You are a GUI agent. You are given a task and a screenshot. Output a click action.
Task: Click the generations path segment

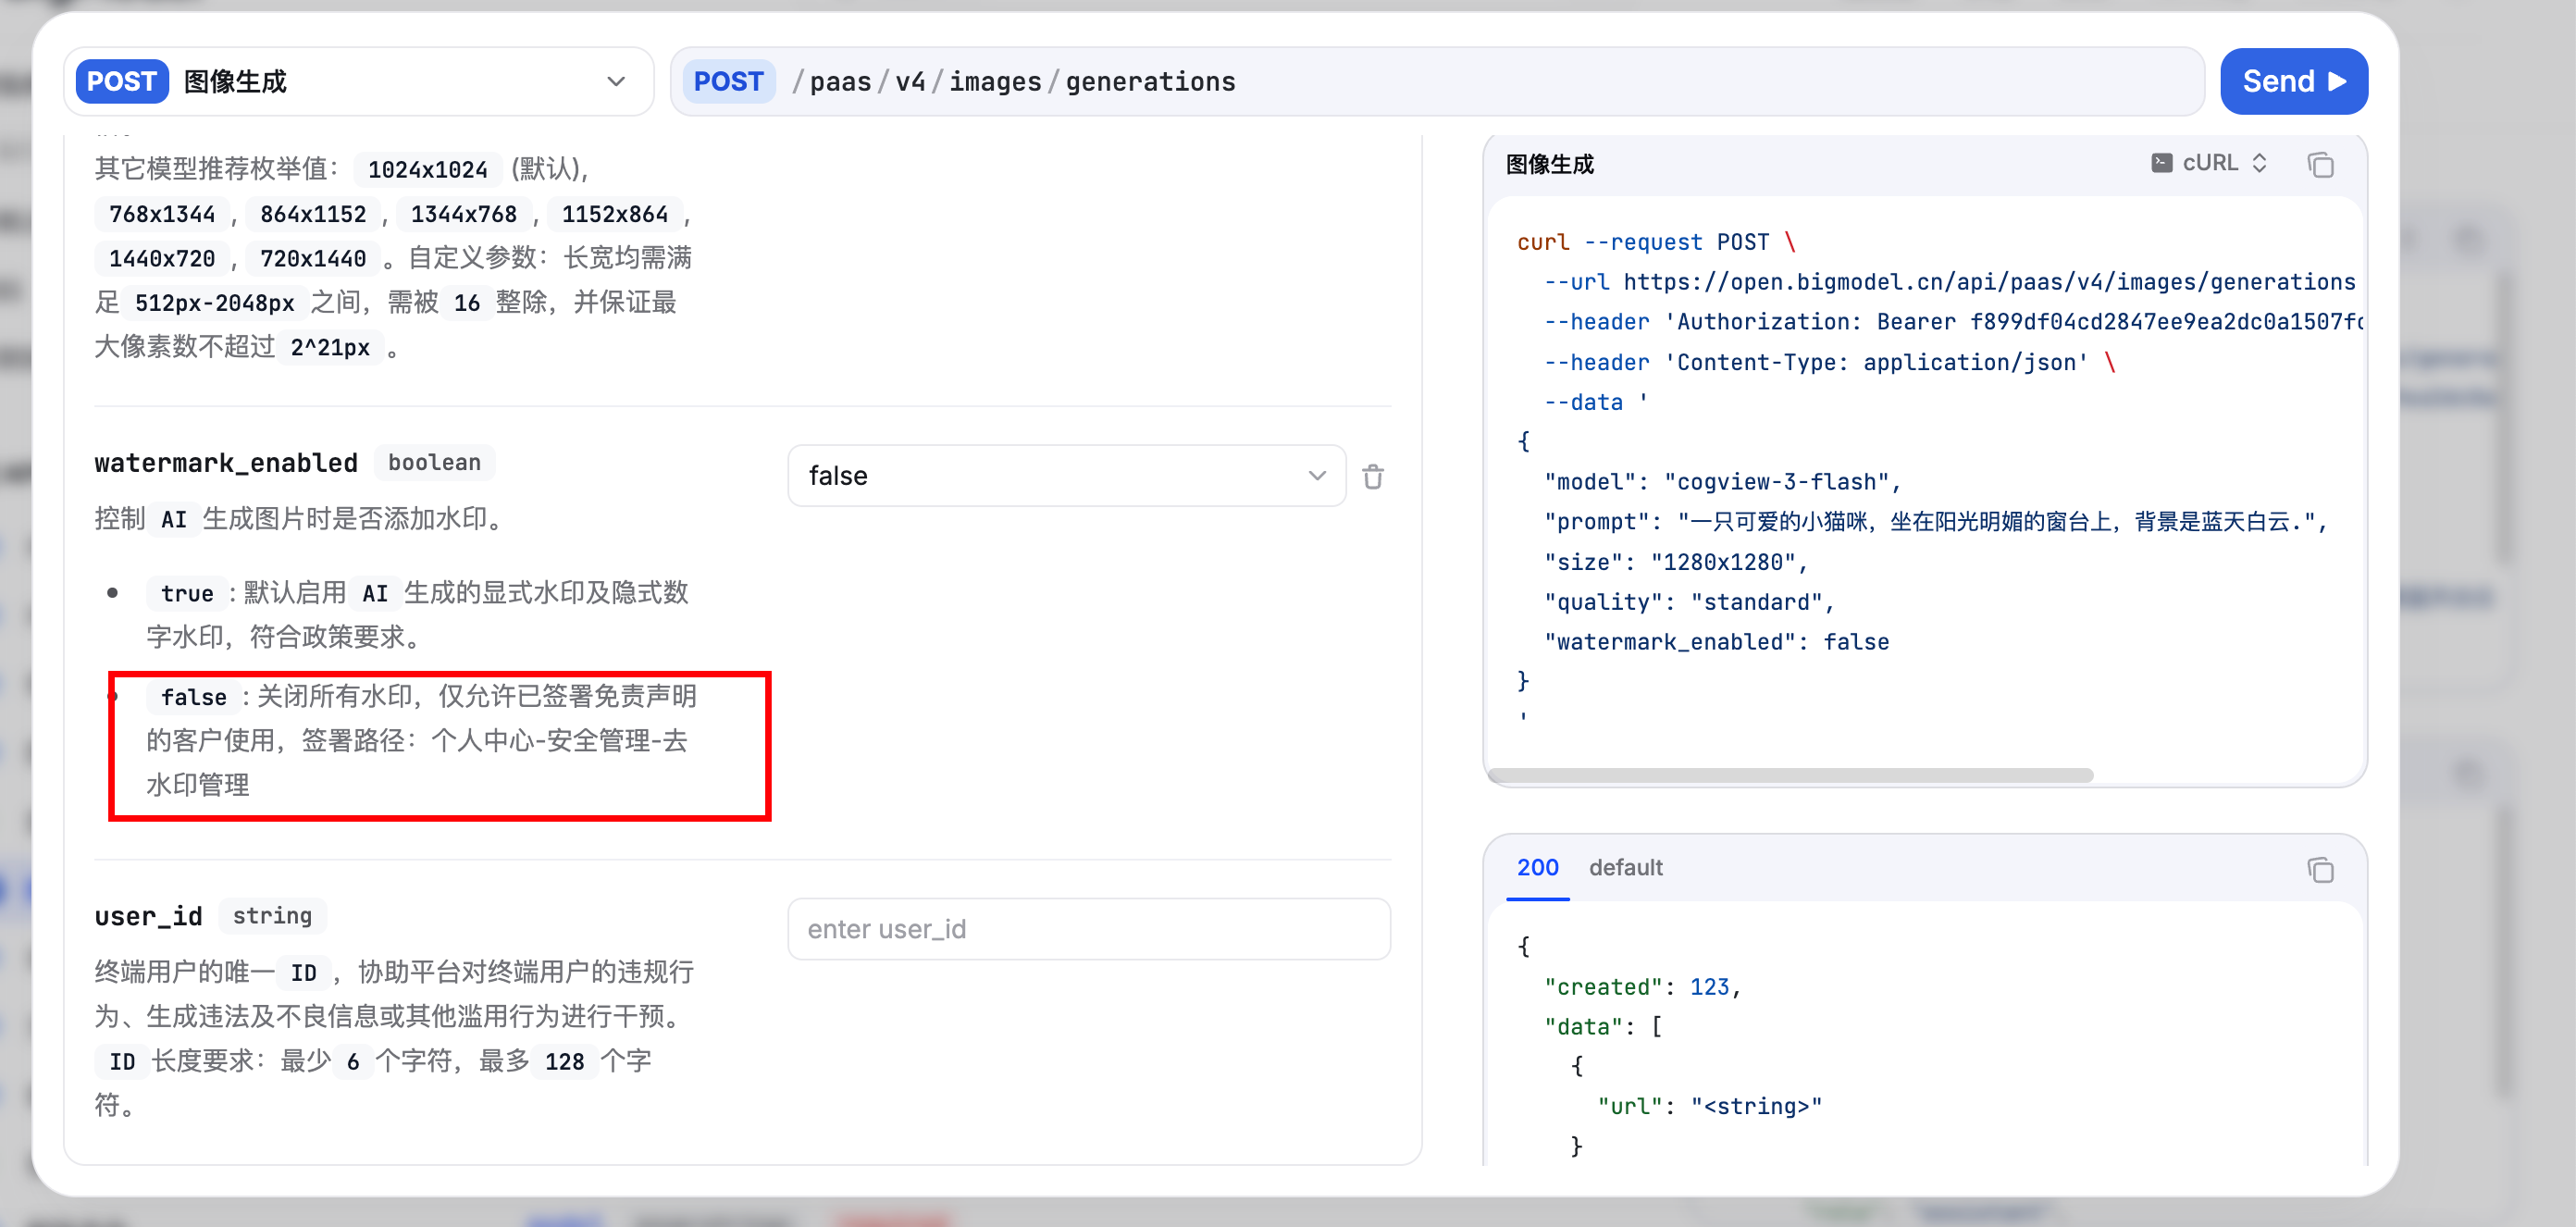tap(1150, 81)
